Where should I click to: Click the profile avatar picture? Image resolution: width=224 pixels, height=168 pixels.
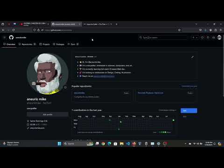coord(48,74)
